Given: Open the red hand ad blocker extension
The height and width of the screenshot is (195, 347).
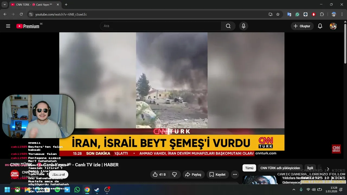Looking at the screenshot, I should click(314, 14).
